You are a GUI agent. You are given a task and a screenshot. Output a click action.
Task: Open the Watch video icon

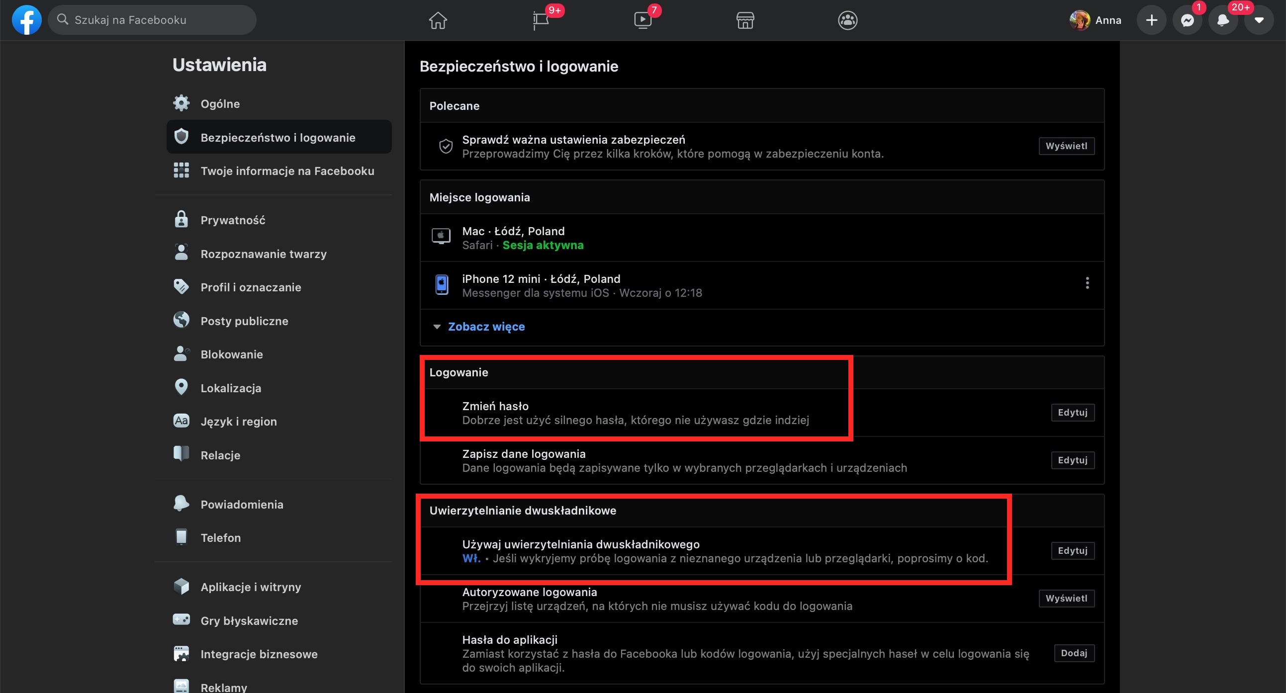click(643, 20)
